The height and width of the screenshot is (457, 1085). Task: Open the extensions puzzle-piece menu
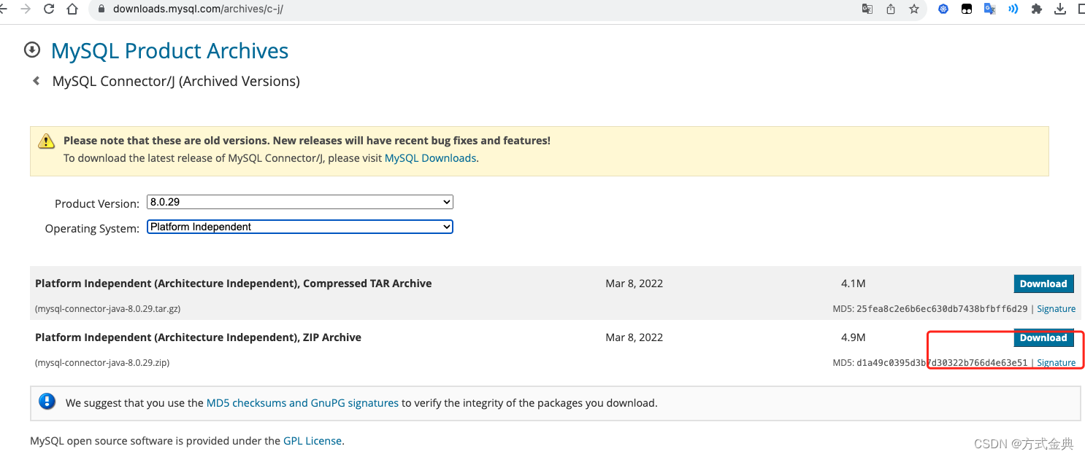(x=1037, y=9)
